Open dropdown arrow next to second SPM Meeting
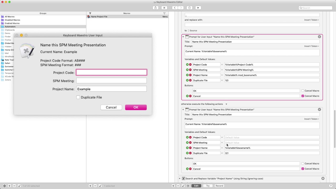 222,143
